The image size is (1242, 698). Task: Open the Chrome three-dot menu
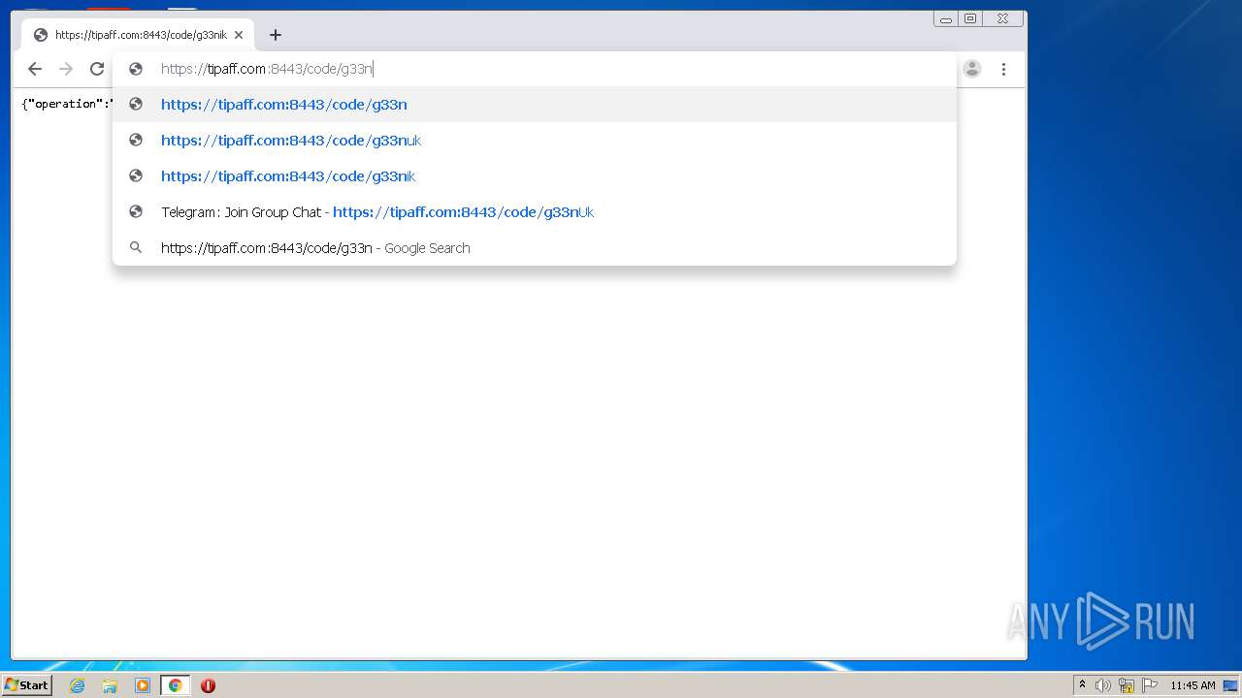tap(1003, 69)
